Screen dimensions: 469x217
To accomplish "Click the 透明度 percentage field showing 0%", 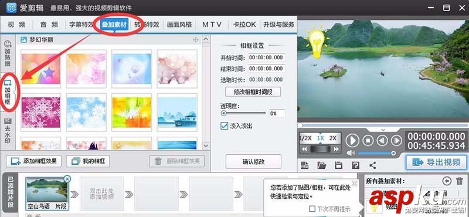I will pos(277,113).
